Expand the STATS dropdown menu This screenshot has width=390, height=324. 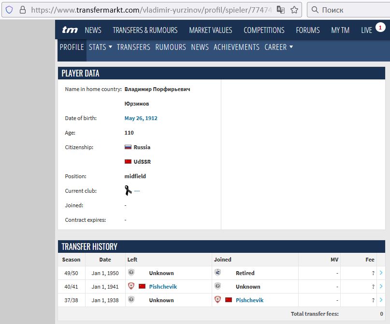tap(101, 47)
